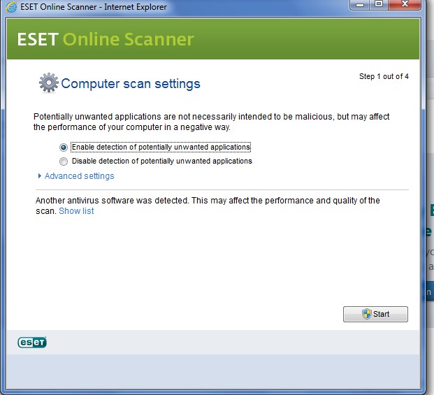The height and width of the screenshot is (395, 434).
Task: Click the 'Step 1 out of 4' text
Action: (384, 76)
